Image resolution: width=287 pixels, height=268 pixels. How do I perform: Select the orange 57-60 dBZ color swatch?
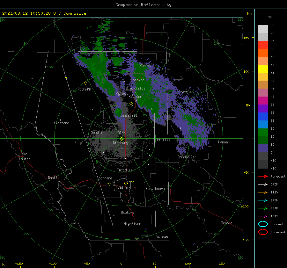pos(263,53)
